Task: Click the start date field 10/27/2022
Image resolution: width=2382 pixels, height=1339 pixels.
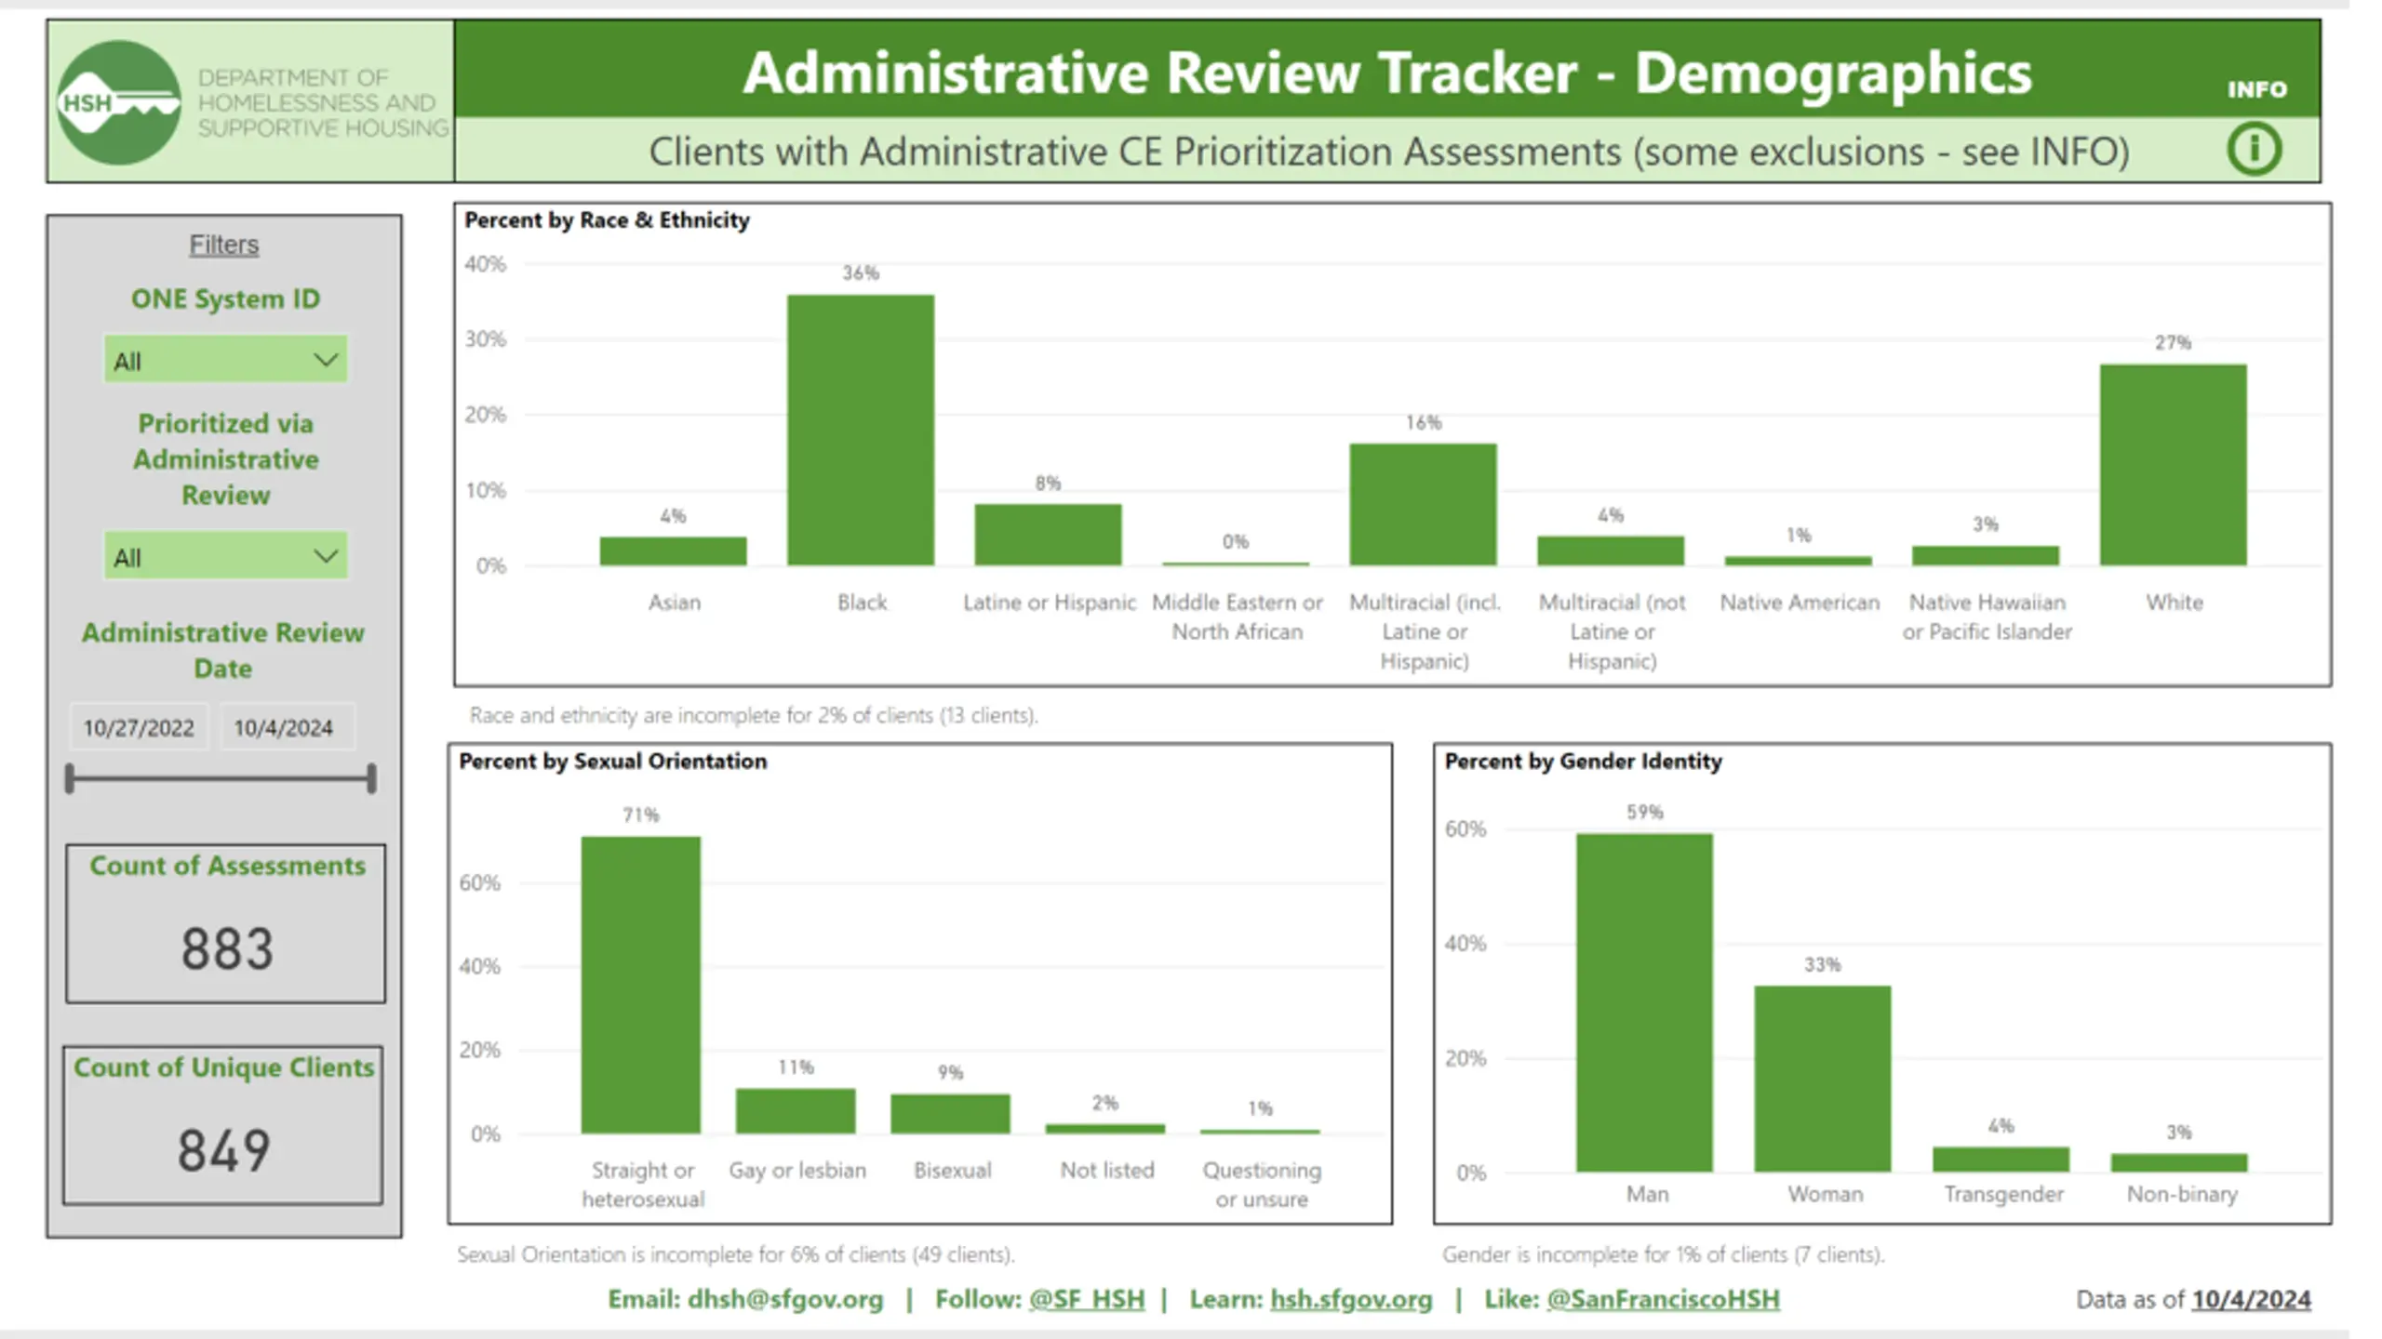Action: click(139, 727)
